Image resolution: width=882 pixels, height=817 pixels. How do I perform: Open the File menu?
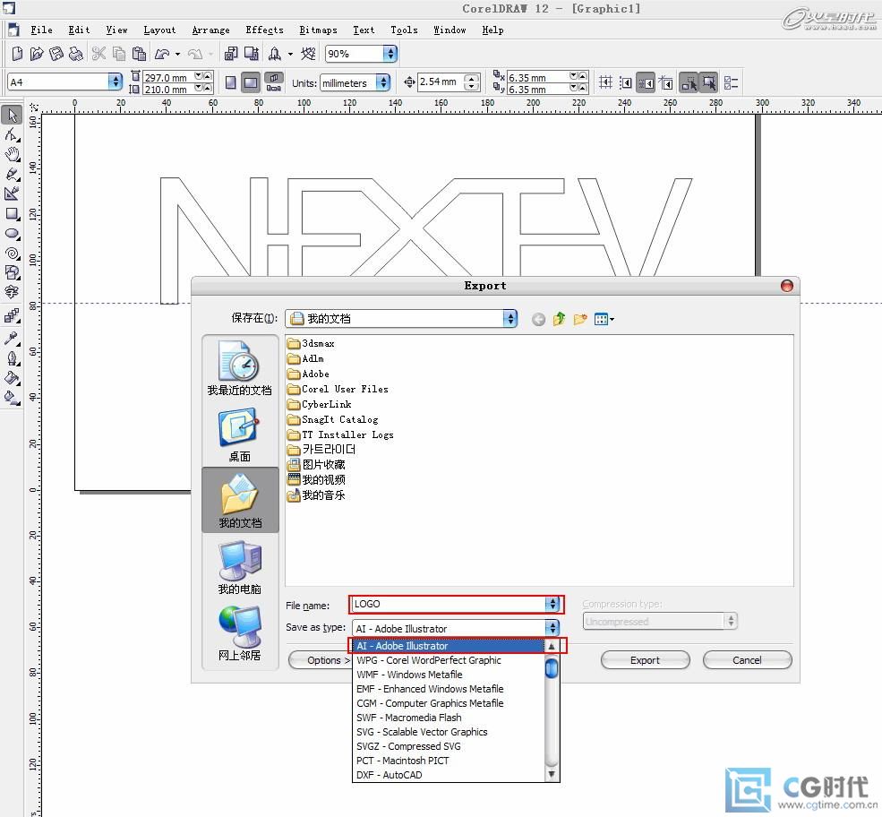tap(41, 30)
